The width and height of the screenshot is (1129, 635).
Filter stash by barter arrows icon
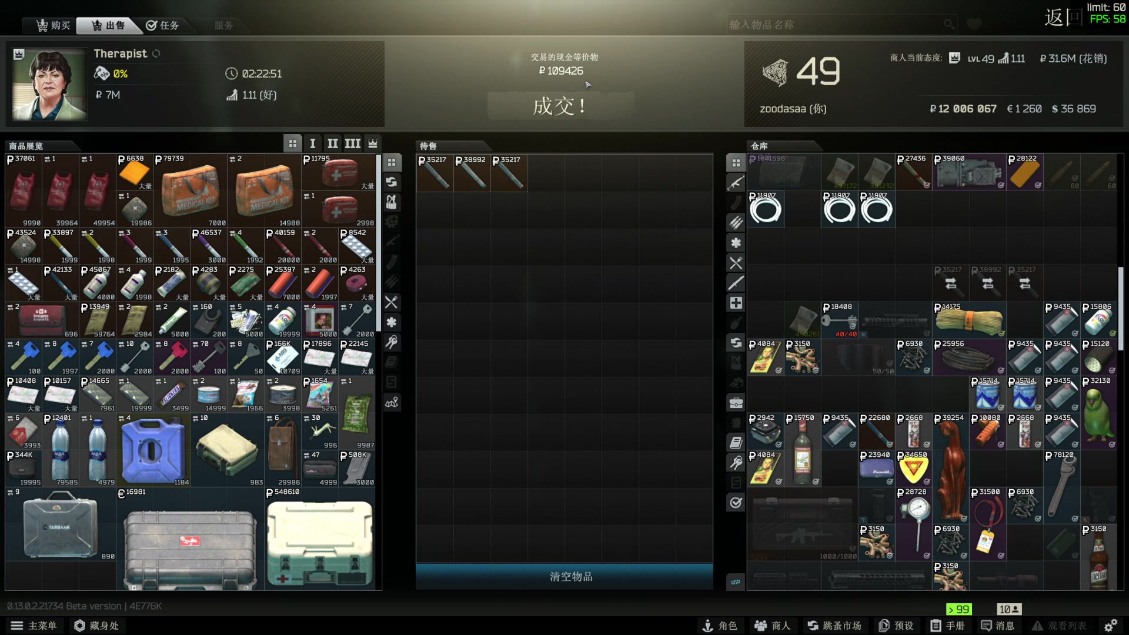pos(736,343)
